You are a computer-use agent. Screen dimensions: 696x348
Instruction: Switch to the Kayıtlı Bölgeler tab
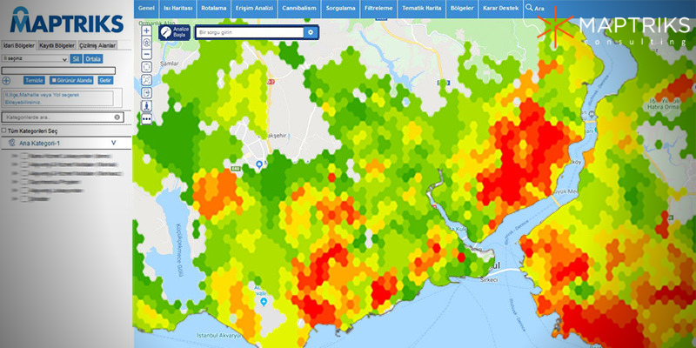point(57,44)
